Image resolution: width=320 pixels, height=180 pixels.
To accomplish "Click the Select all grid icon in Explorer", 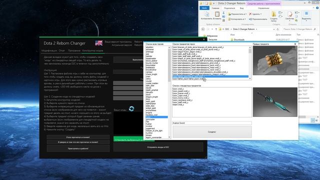I will coord(306,13).
